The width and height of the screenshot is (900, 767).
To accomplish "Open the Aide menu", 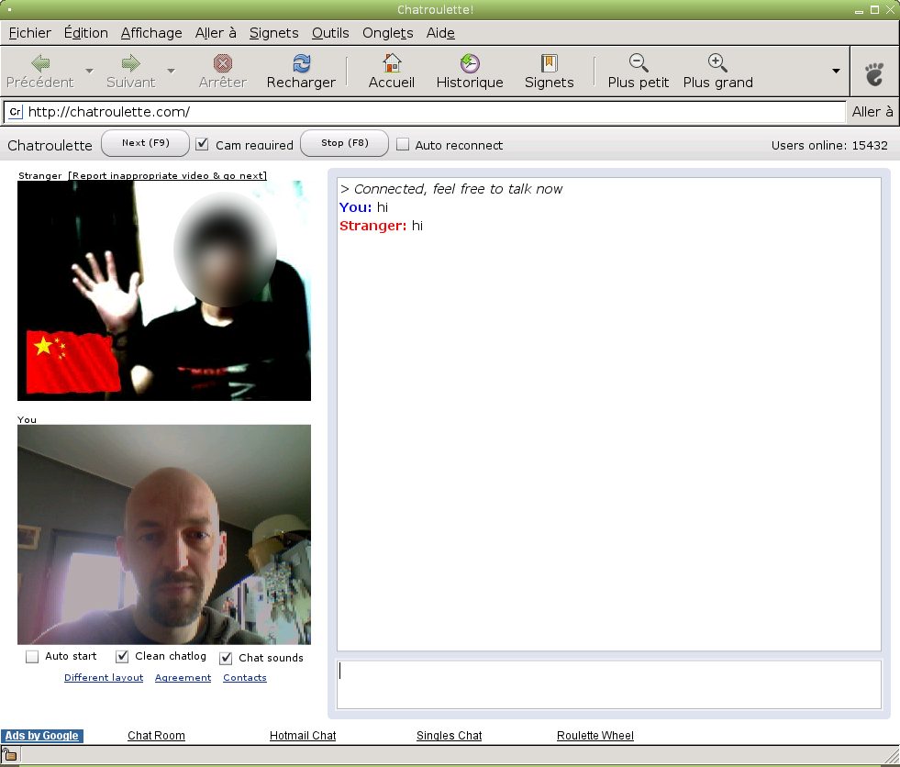I will (x=440, y=33).
